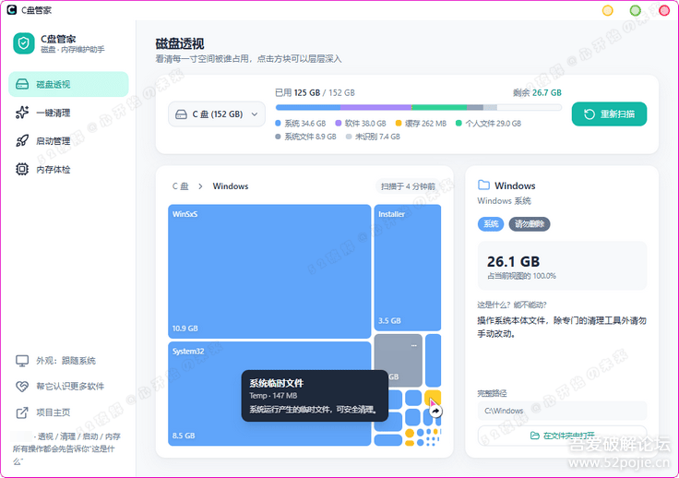
Task: Click the folder icon beside Windows title
Action: click(x=483, y=185)
